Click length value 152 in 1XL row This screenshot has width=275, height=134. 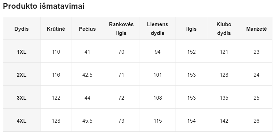(191, 52)
